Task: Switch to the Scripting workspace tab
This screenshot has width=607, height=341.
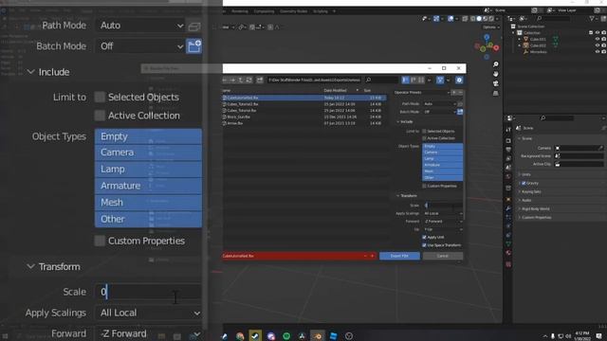Action: tap(321, 11)
